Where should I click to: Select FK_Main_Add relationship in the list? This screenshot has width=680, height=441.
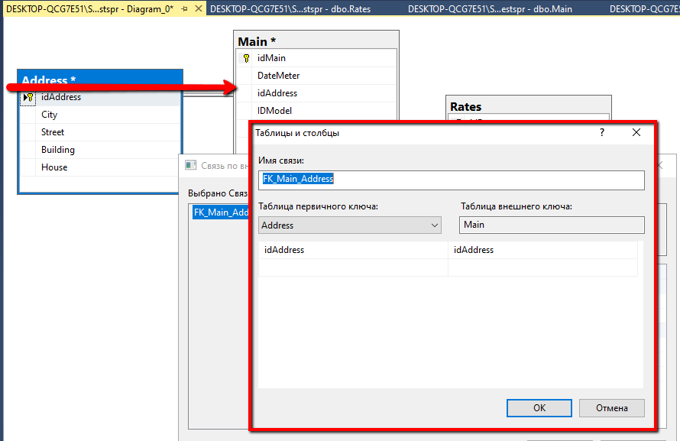[220, 212]
